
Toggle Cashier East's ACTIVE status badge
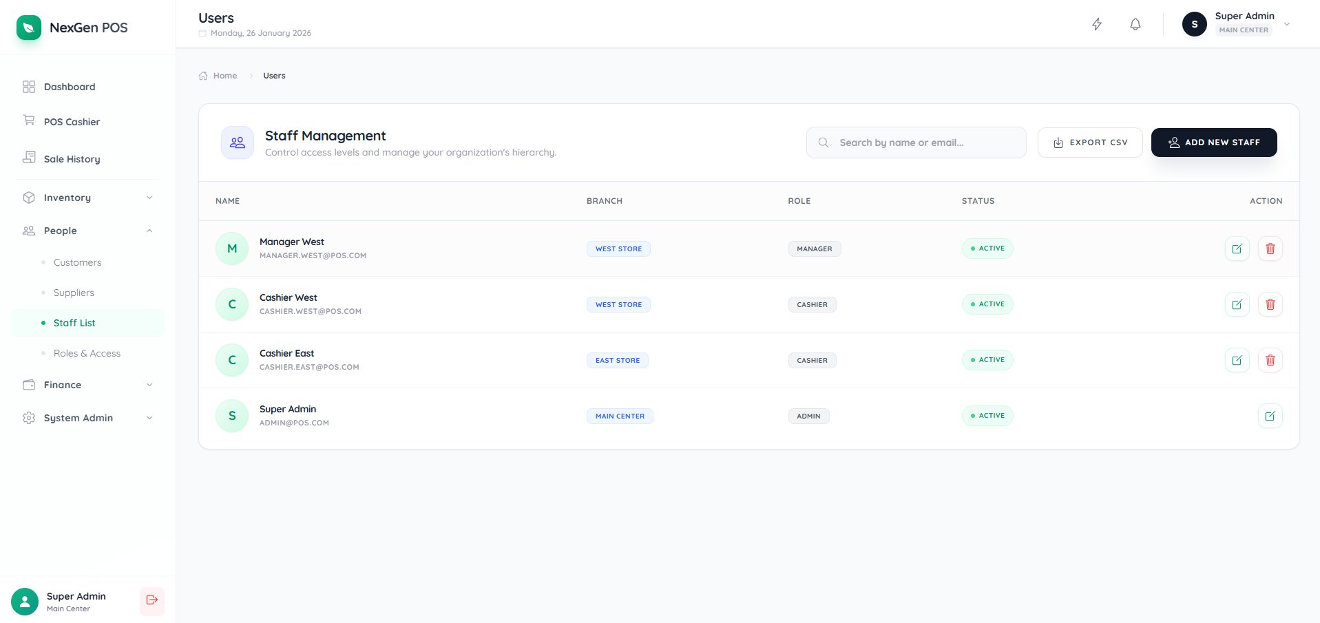pos(987,359)
